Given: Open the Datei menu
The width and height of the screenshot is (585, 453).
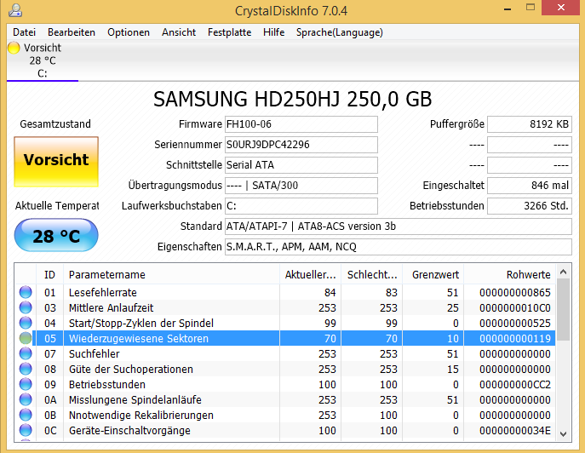Looking at the screenshot, I should point(24,32).
